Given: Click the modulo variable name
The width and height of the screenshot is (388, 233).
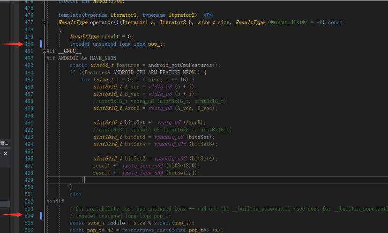Looking at the screenshot, I should coord(116,223).
